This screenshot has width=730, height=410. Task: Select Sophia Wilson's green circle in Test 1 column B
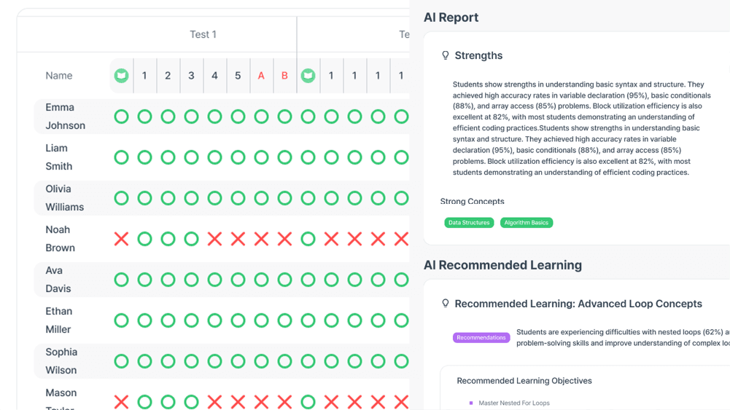284,361
